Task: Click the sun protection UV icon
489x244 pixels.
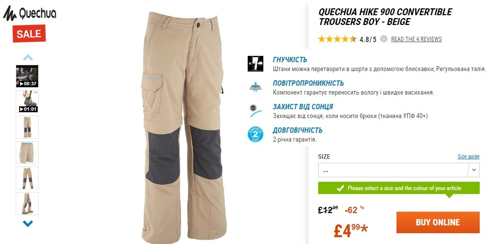Action: [256, 111]
